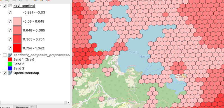The image size is (224, 108).
Task: Click the Band 3 blue swatch
Action: click(x=10, y=68)
